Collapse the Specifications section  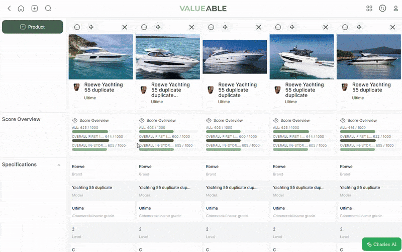pyautogui.click(x=59, y=165)
